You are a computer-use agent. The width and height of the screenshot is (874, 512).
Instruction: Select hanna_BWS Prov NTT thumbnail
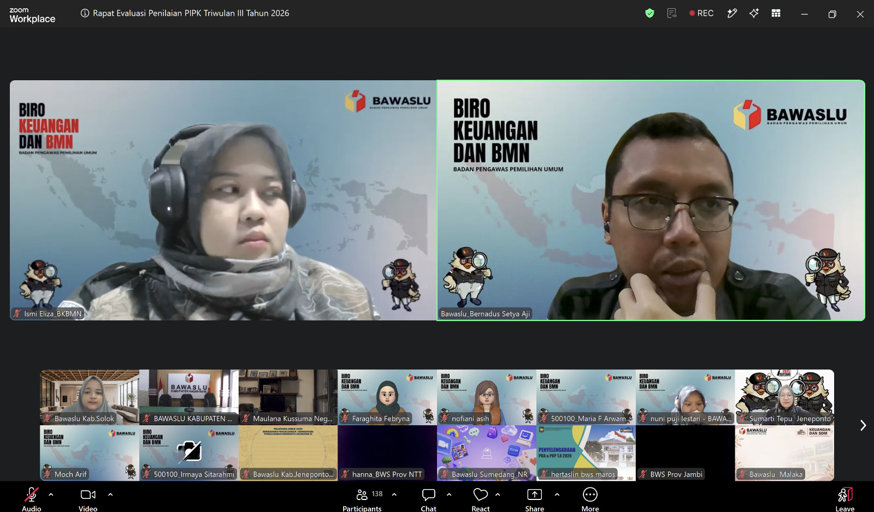pyautogui.click(x=387, y=453)
